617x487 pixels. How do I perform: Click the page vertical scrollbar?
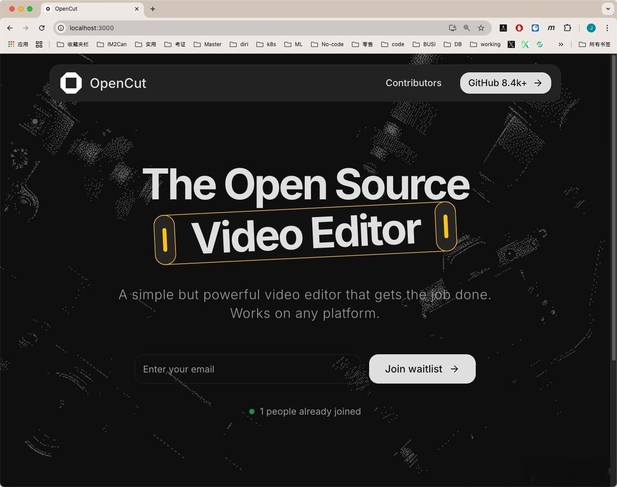tap(614, 207)
